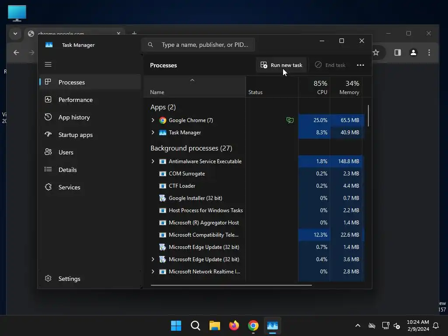
Task: Open the Windows Start menu
Action: 176,325
